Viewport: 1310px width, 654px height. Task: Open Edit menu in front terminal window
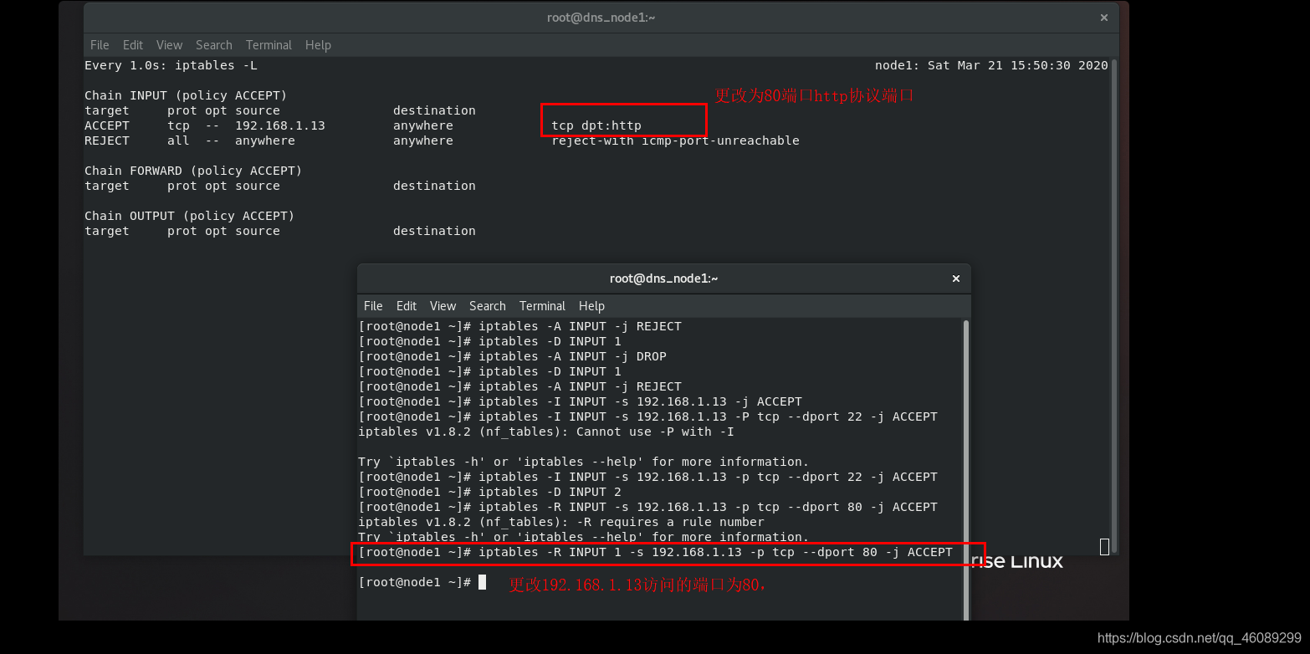(x=407, y=306)
